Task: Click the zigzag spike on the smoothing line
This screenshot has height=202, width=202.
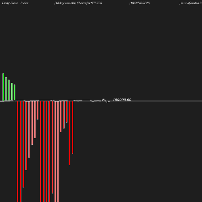Action: click(x=105, y=101)
